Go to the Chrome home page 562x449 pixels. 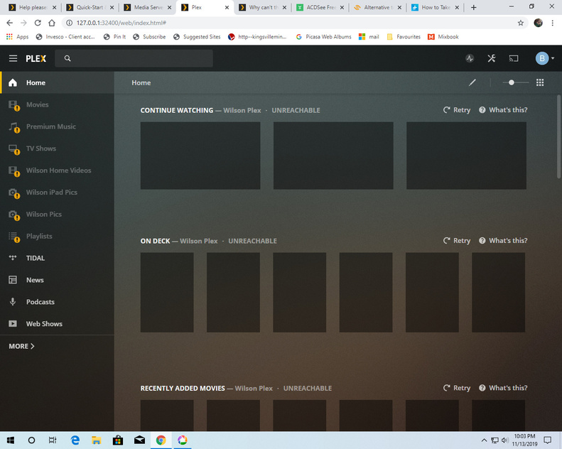tap(52, 23)
